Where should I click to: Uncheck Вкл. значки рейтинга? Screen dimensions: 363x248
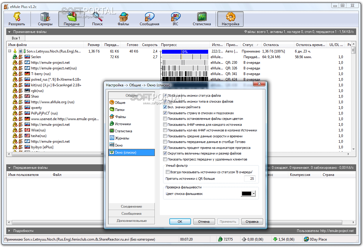coord(165,107)
